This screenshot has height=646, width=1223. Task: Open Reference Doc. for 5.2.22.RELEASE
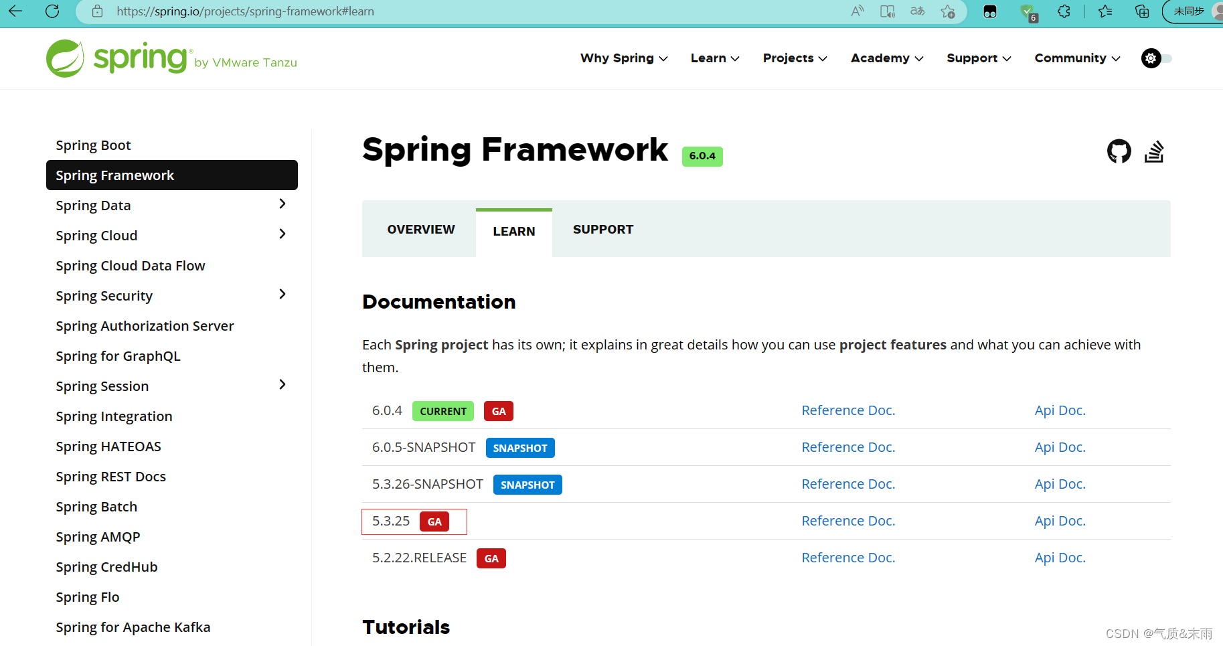tap(848, 558)
